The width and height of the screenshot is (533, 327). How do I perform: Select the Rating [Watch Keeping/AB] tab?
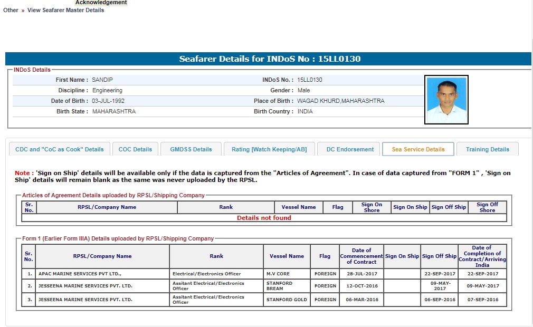click(269, 149)
